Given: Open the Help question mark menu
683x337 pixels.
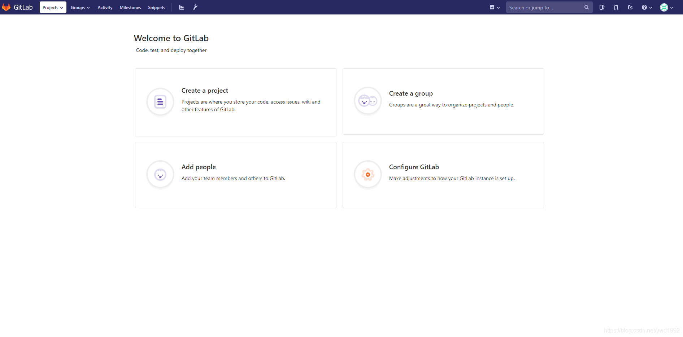Looking at the screenshot, I should (x=647, y=7).
